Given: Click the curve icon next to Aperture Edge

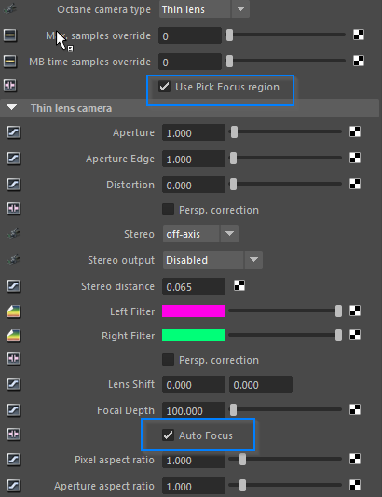Looking at the screenshot, I should [14, 159].
